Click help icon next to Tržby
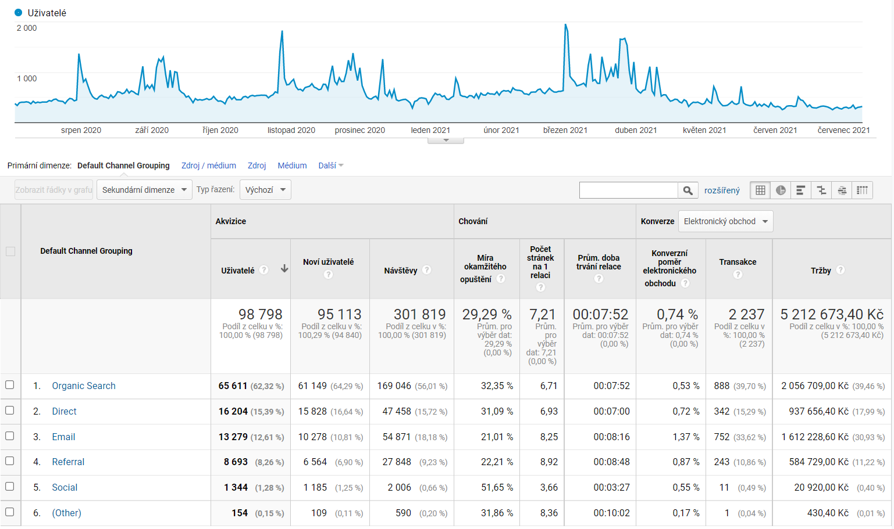 840,269
